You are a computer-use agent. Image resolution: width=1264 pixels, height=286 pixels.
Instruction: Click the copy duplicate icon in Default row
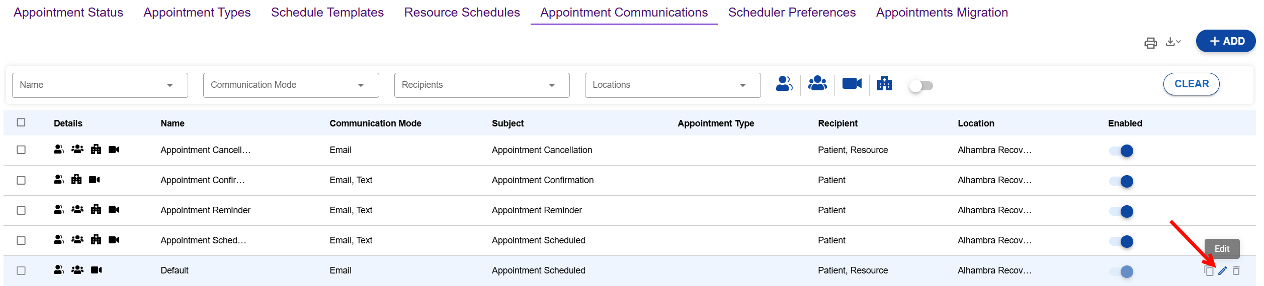[x=1209, y=271]
